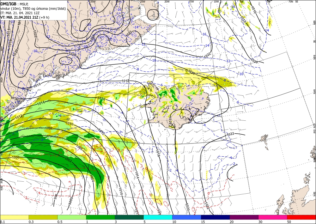Click the '70N' latitude label
The image size is (316, 224).
pyautogui.click(x=291, y=1)
